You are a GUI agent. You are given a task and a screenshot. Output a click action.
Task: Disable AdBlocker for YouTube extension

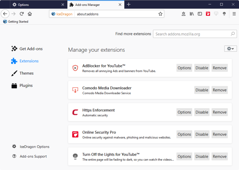(x=201, y=68)
